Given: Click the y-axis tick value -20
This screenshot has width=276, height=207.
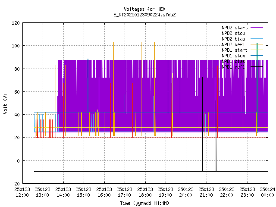Looking at the screenshot, I should click(16, 184).
